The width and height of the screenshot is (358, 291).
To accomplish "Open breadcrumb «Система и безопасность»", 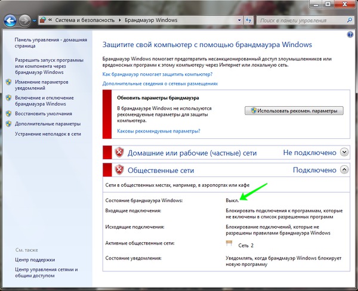I will (x=85, y=20).
